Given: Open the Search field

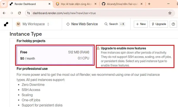Looking at the screenshot, I should tap(115, 24).
